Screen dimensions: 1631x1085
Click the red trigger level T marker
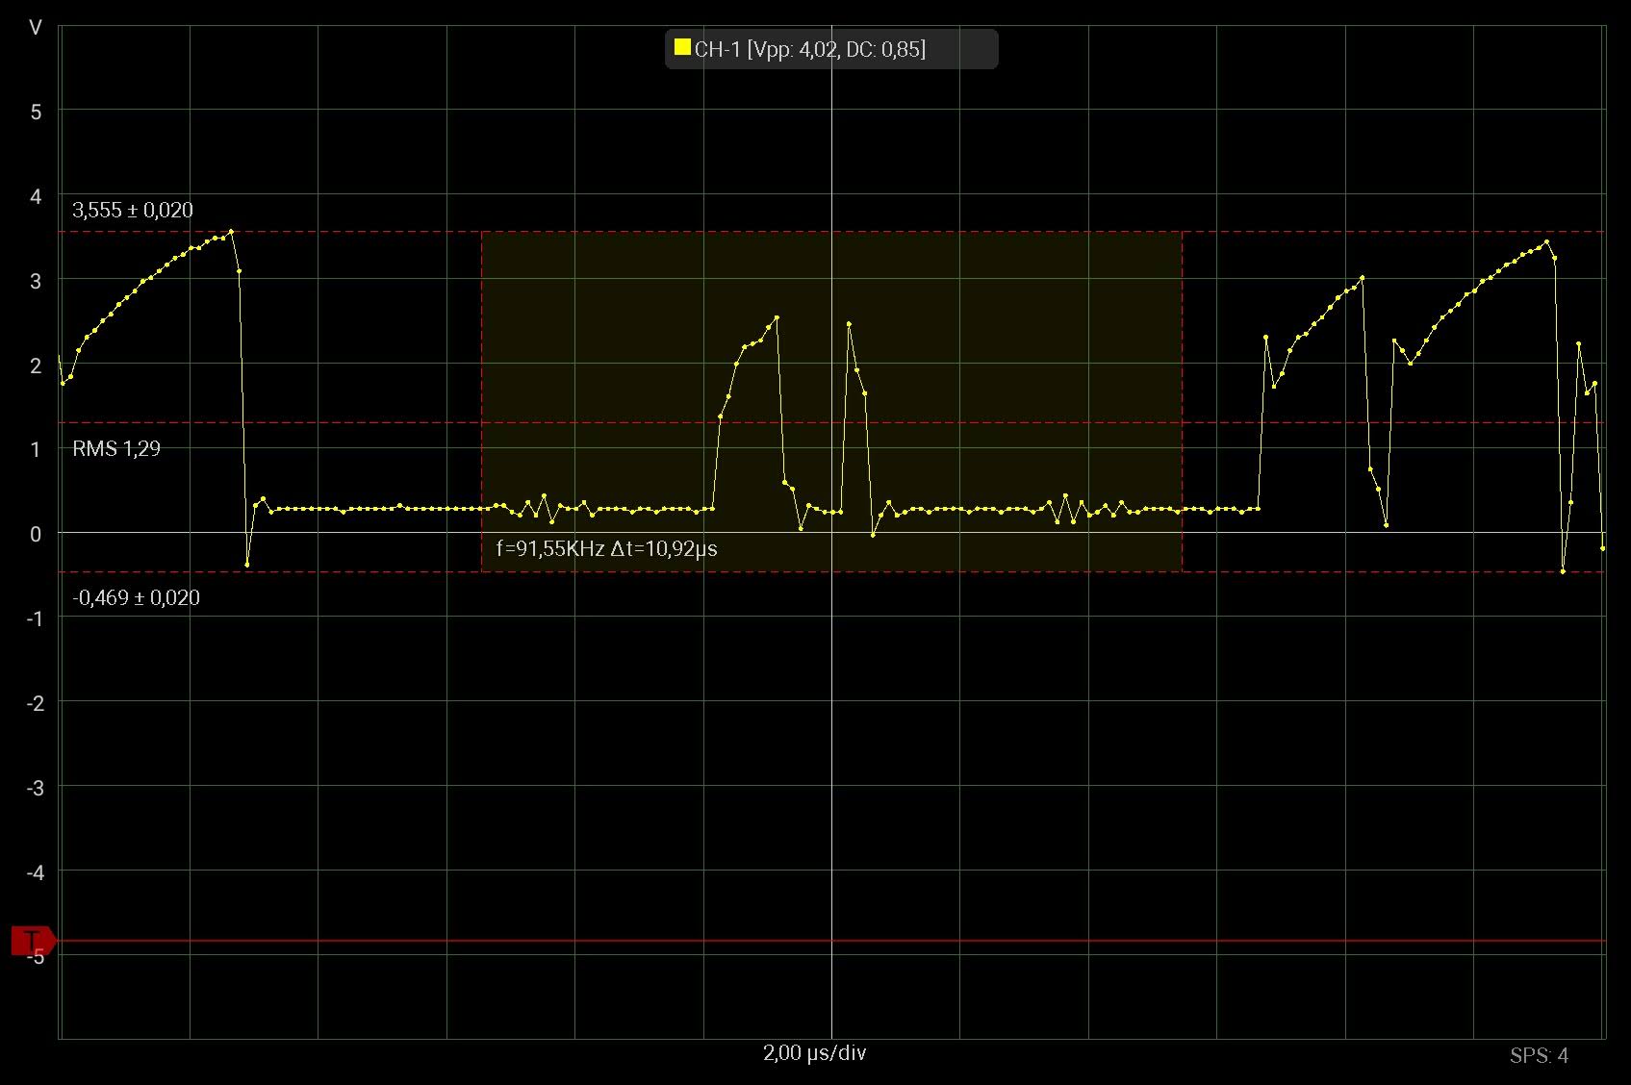(x=33, y=941)
